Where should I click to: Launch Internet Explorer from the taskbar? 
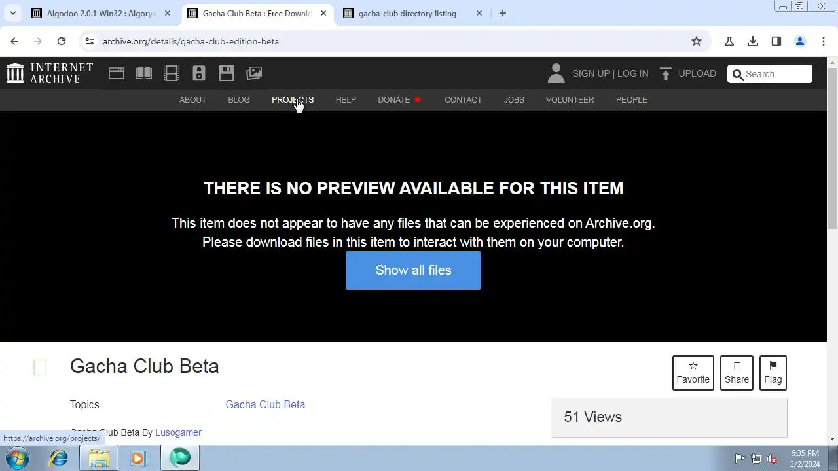pos(59,458)
